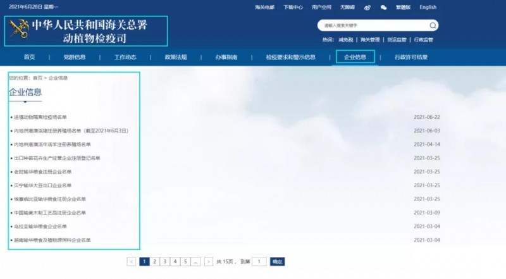Click the Weibo icon in top bar
Image resolution: width=506 pixels, height=279 pixels.
[367, 7]
